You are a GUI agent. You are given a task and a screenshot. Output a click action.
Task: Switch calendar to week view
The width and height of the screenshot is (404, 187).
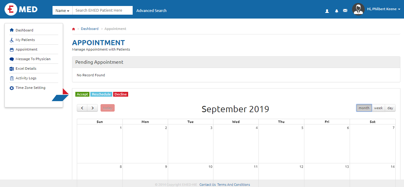(x=378, y=108)
